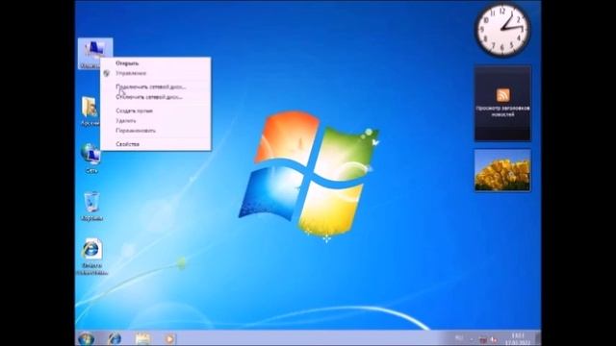The width and height of the screenshot is (616, 346).
Task: Open "Свойства" from the context menu
Action: pos(156,144)
